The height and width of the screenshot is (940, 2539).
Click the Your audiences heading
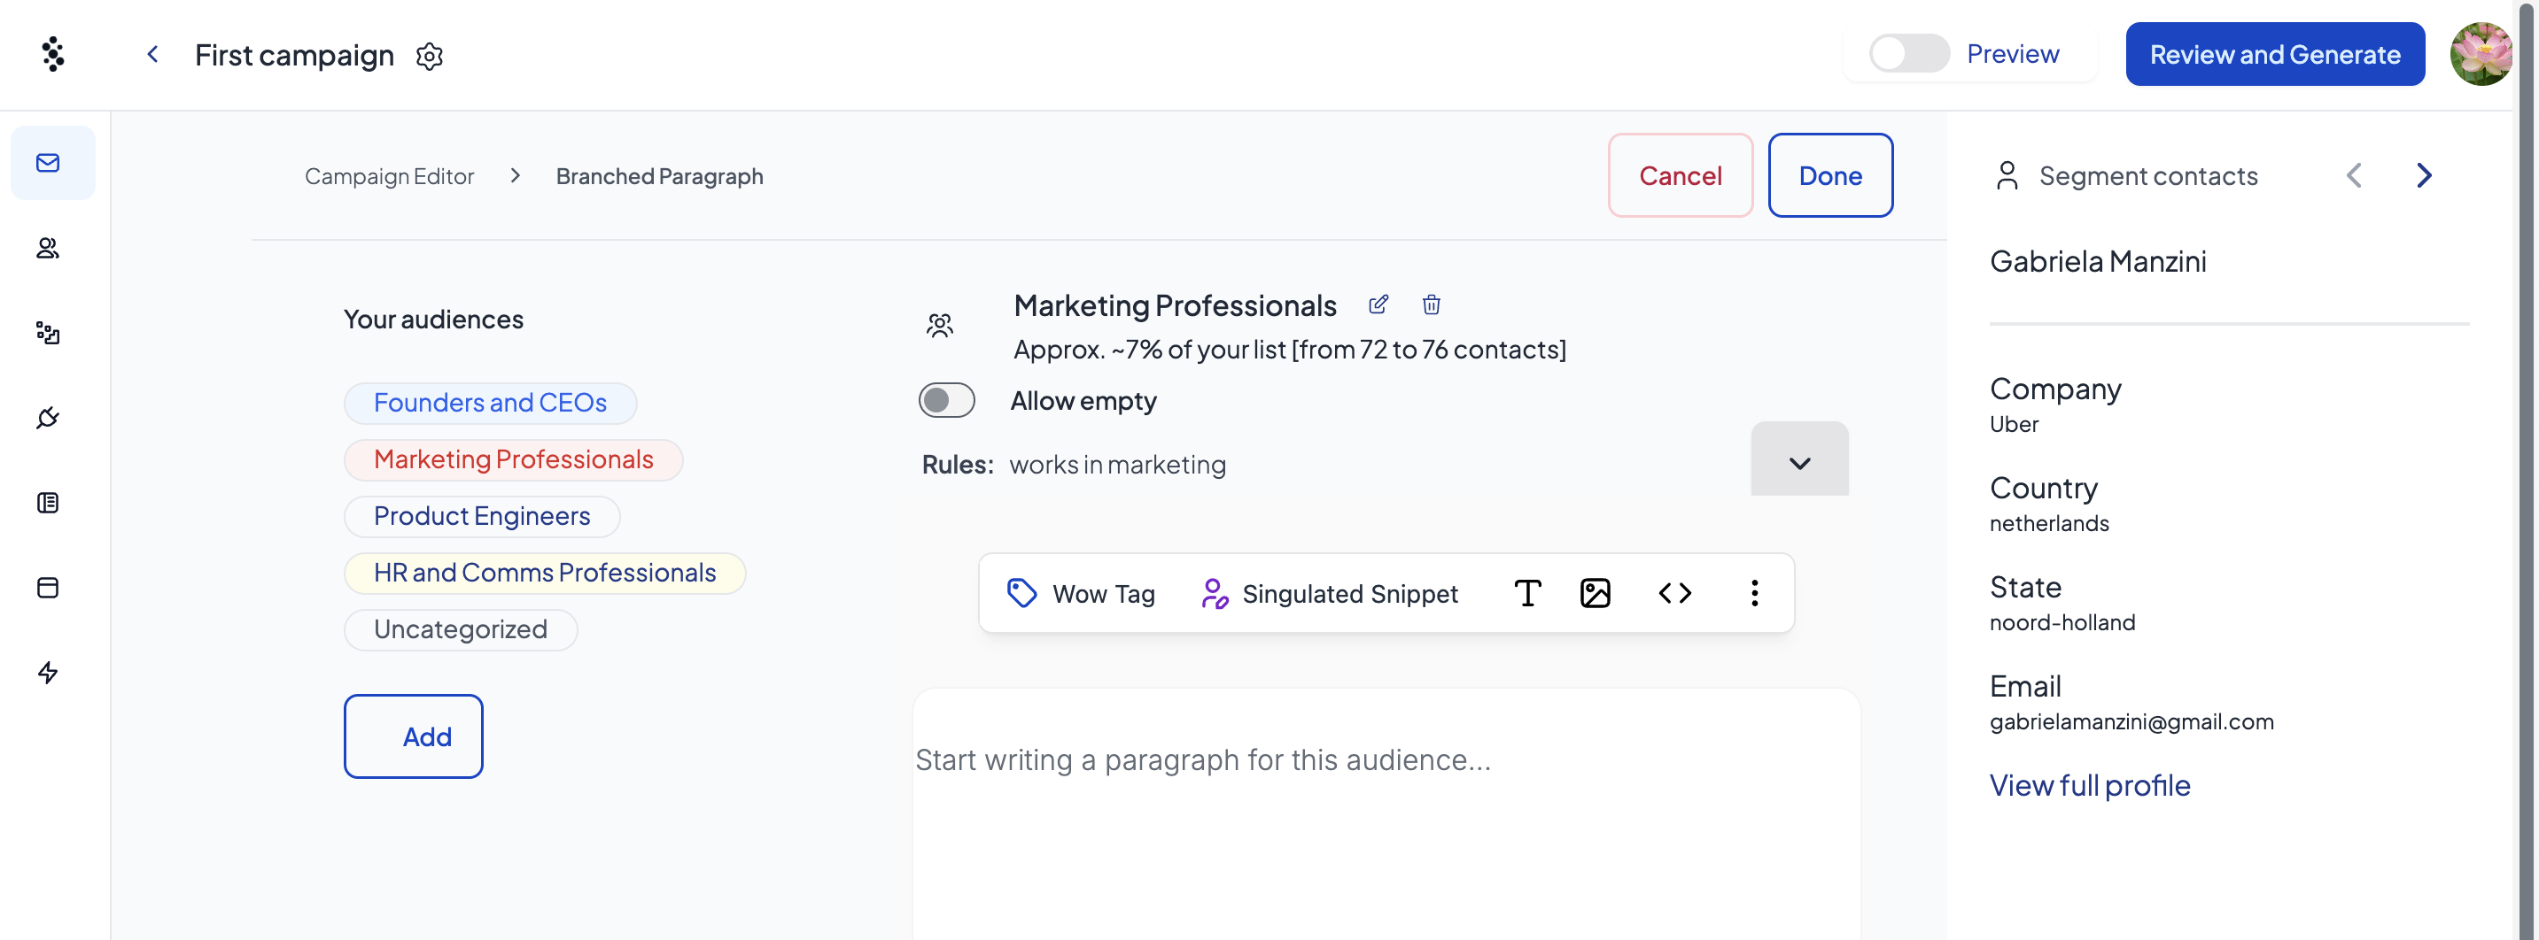434,319
